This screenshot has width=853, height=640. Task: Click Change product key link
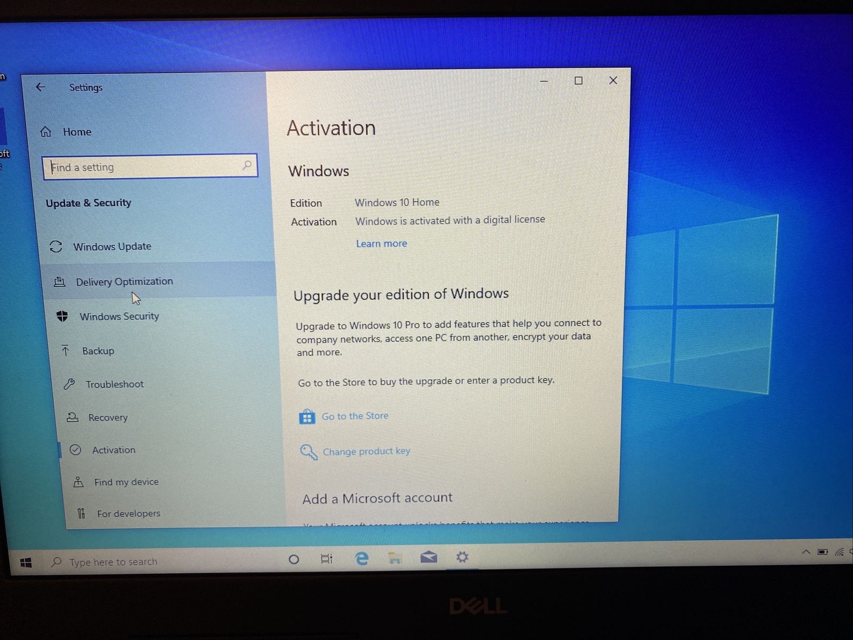point(367,451)
